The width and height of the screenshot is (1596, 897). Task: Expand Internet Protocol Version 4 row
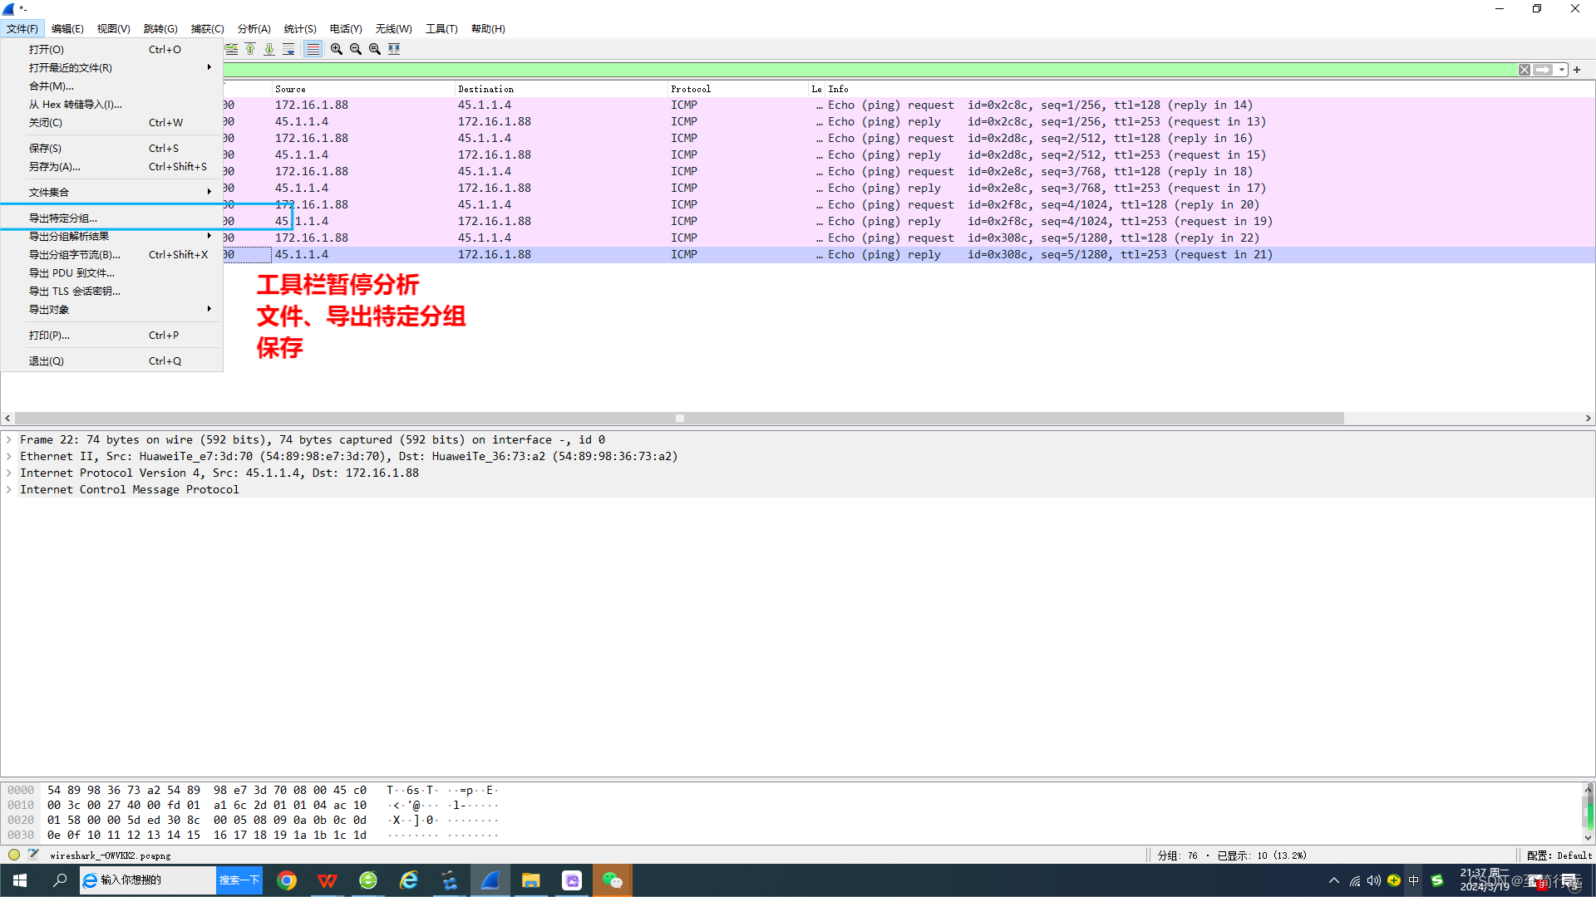click(9, 473)
